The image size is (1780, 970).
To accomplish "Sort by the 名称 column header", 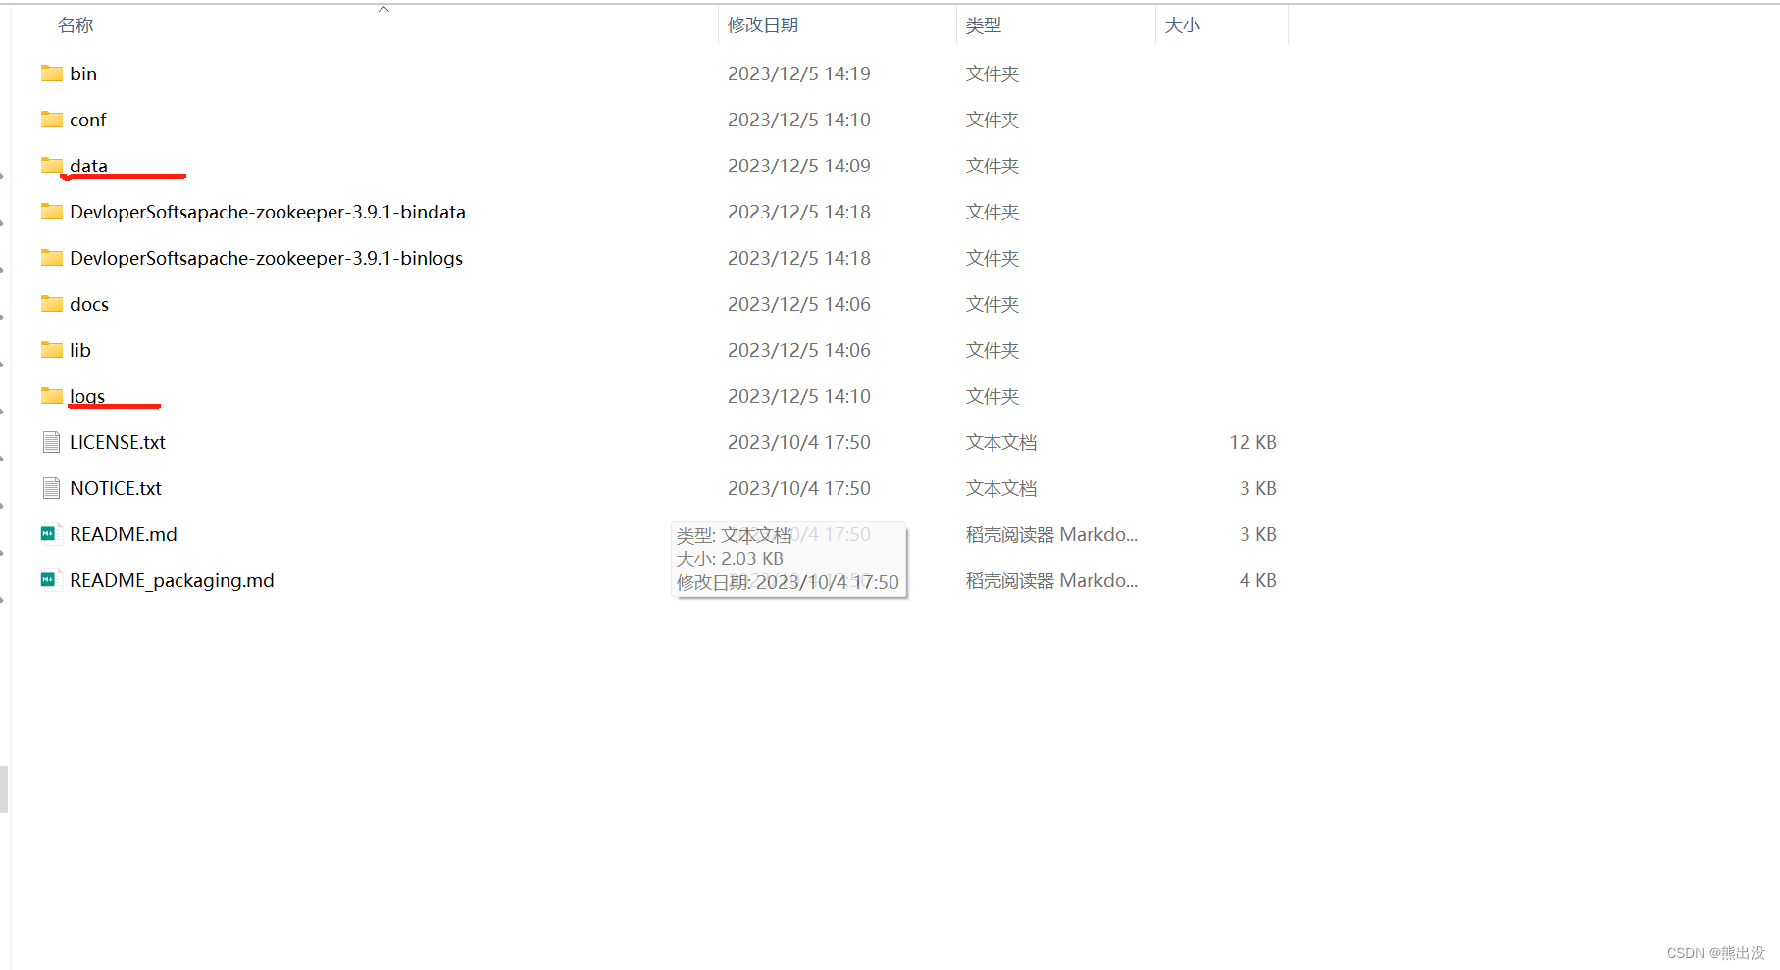I will (x=76, y=25).
